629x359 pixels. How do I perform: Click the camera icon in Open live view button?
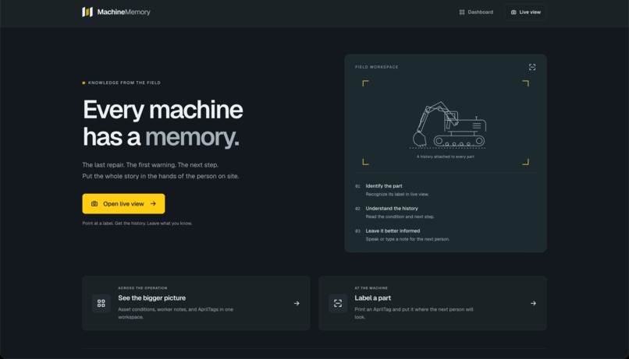point(94,204)
